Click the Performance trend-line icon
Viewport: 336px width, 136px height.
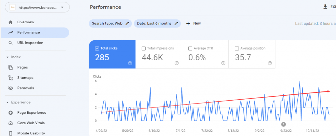click(10, 32)
